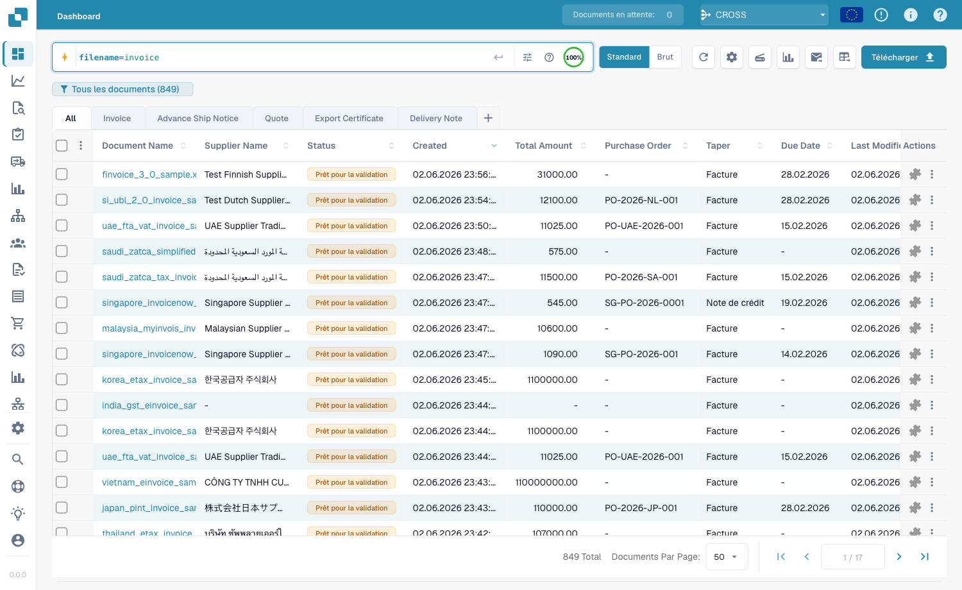Toggle the select-all header checkbox

[62, 146]
